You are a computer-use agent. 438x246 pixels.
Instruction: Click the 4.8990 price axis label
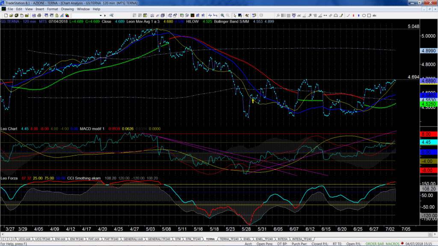[429, 51]
